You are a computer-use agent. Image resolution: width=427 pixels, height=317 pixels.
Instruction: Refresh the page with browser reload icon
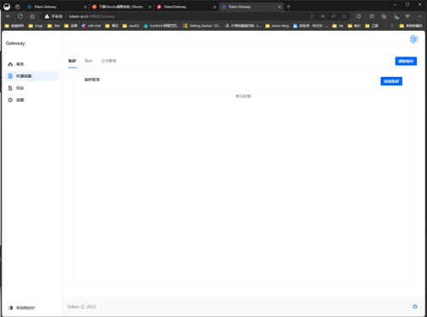[x=20, y=16]
